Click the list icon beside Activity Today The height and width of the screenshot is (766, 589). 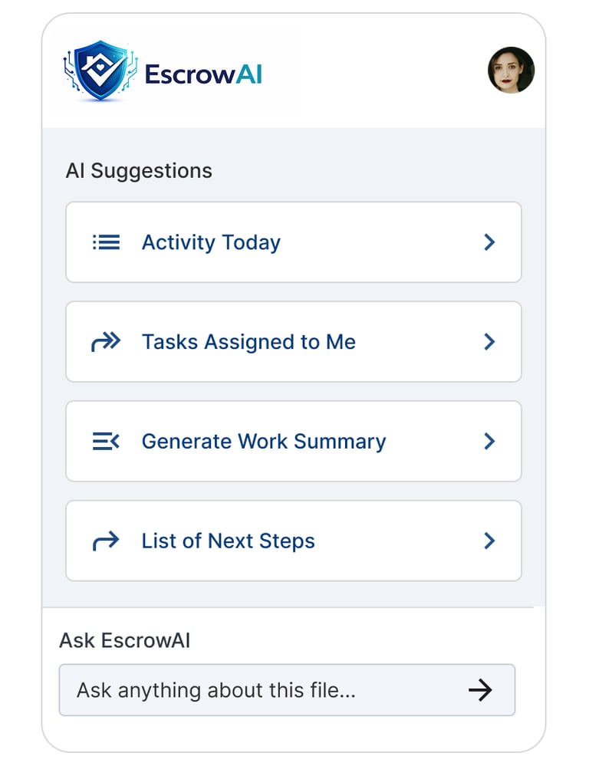pos(106,242)
